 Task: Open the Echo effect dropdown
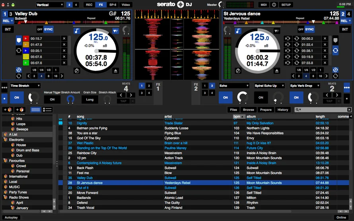(x=234, y=86)
